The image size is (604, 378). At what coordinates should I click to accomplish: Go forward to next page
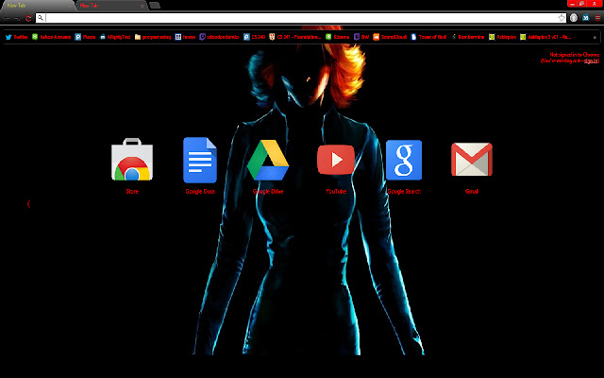click(x=17, y=18)
